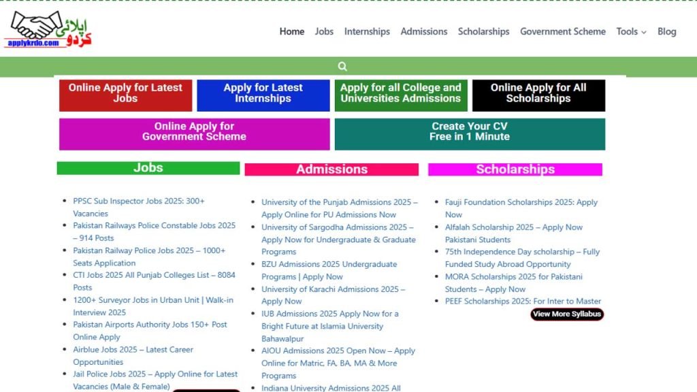
Task: Open the Alfalah Scholarship 2025 link
Action: 513,227
